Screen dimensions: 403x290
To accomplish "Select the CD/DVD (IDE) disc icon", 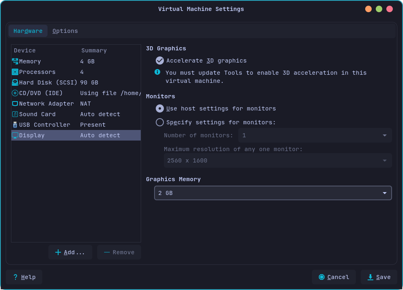I will coord(15,93).
